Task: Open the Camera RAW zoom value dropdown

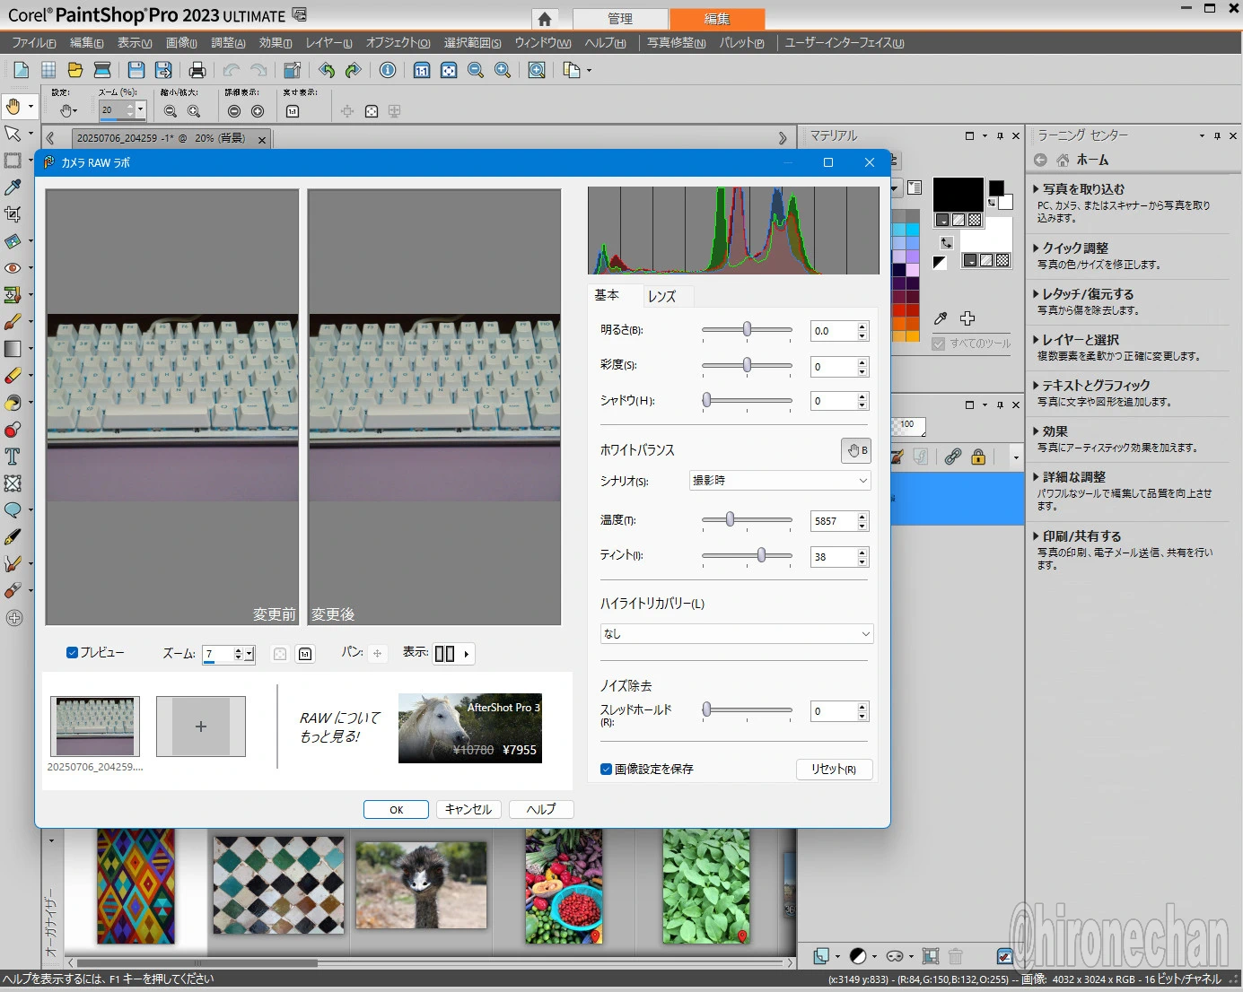Action: (x=249, y=654)
